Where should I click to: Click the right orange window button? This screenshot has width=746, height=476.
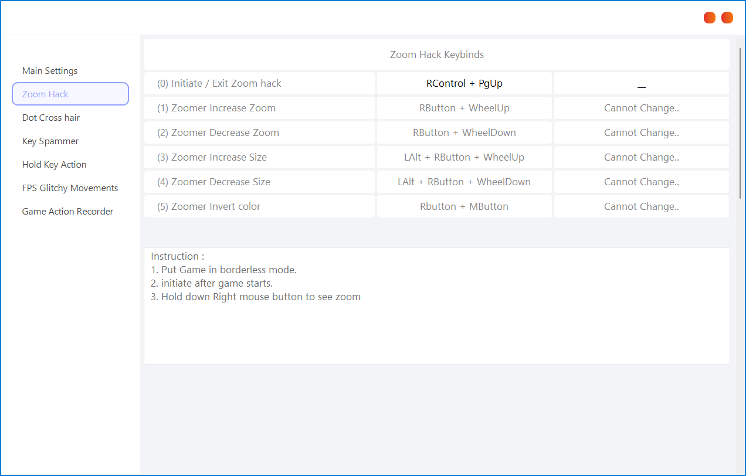(727, 18)
